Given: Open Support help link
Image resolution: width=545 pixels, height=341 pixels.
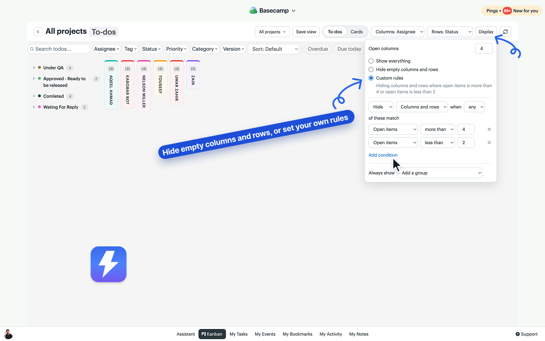Looking at the screenshot, I should pos(527,334).
